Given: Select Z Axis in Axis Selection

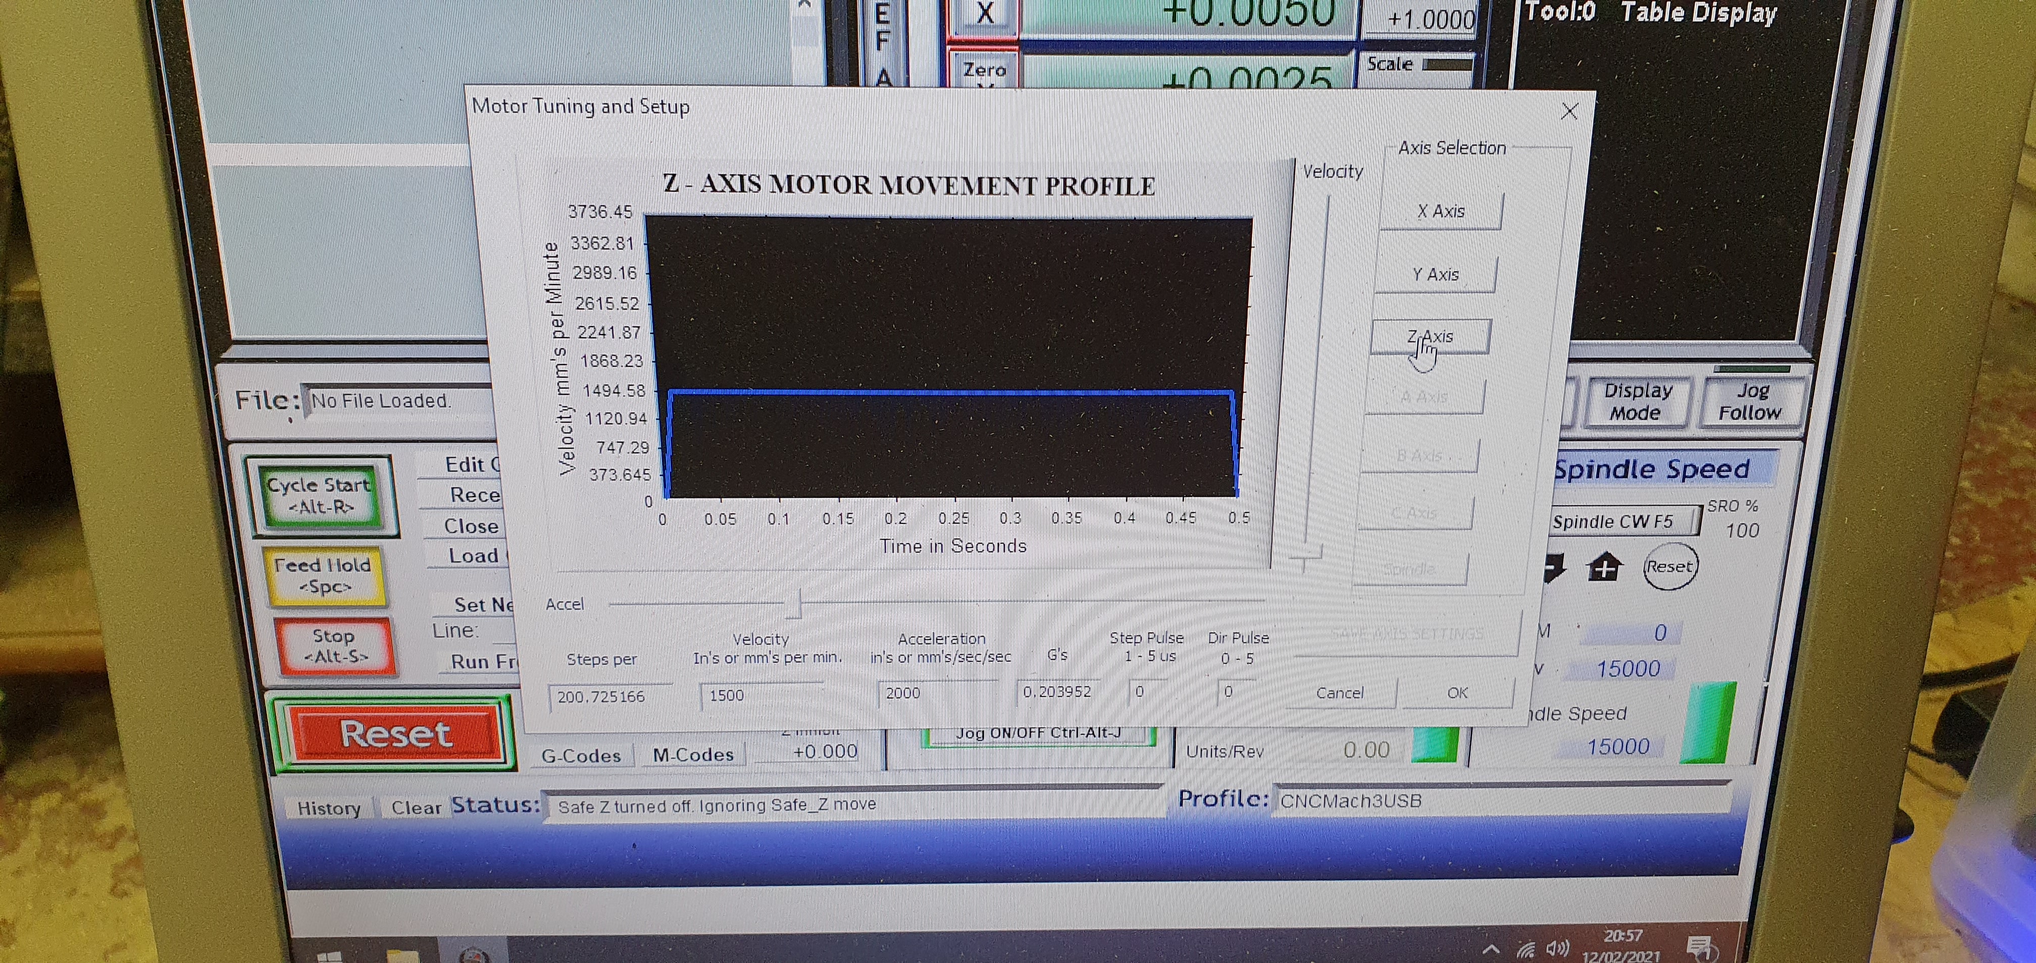Looking at the screenshot, I should [x=1430, y=337].
